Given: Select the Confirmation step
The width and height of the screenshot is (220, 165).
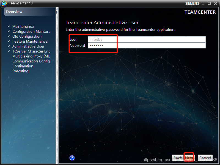Looking at the screenshot, I should click(x=23, y=66).
